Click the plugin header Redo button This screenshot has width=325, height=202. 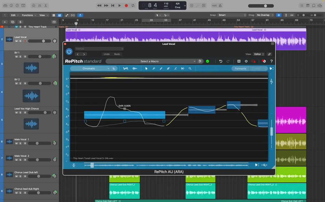(117, 54)
